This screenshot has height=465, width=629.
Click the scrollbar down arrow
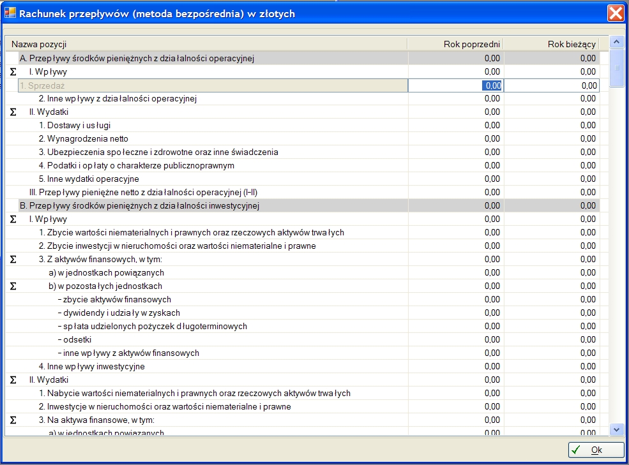coord(616,430)
